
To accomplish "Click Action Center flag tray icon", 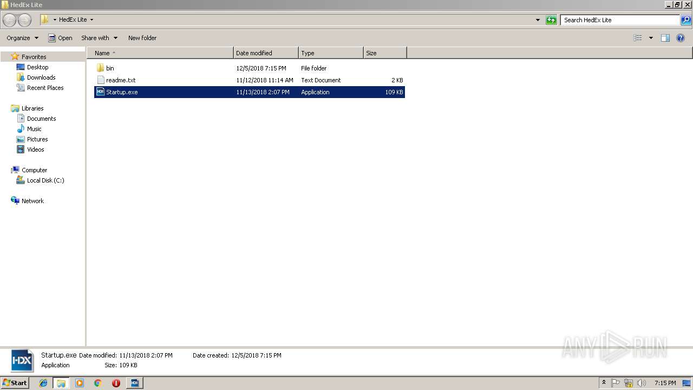I will 616,383.
